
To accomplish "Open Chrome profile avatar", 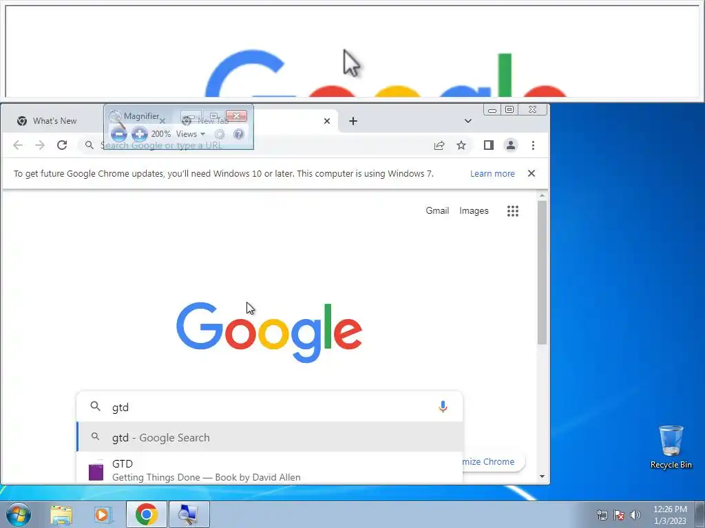I will click(x=511, y=145).
